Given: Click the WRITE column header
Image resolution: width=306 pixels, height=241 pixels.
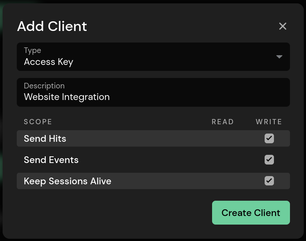Looking at the screenshot, I should pos(269,122).
